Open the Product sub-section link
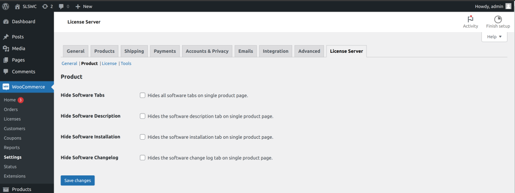The width and height of the screenshot is (515, 193). coord(90,63)
